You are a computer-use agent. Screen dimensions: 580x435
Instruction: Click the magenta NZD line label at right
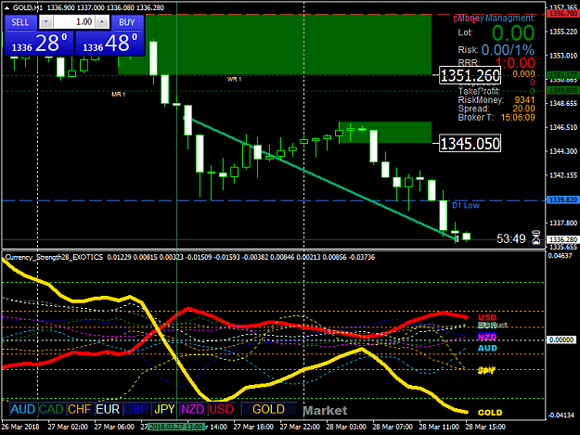pyautogui.click(x=487, y=337)
